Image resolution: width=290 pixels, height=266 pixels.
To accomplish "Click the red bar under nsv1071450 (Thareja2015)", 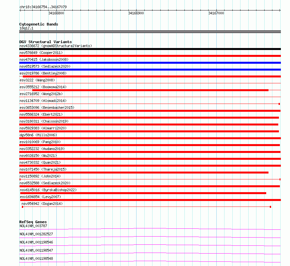I will tap(144, 173).
